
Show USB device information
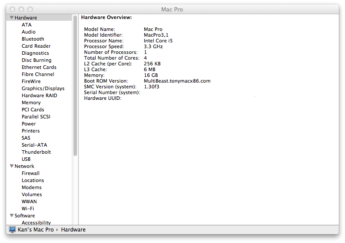tap(26, 159)
